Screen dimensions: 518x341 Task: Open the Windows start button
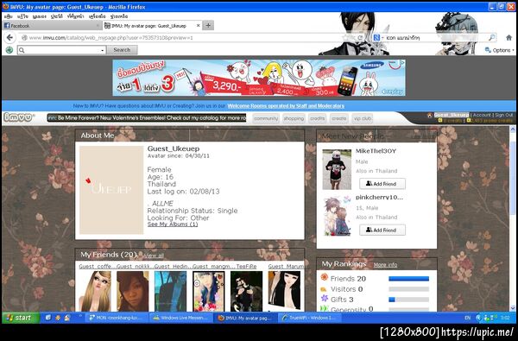(21, 318)
